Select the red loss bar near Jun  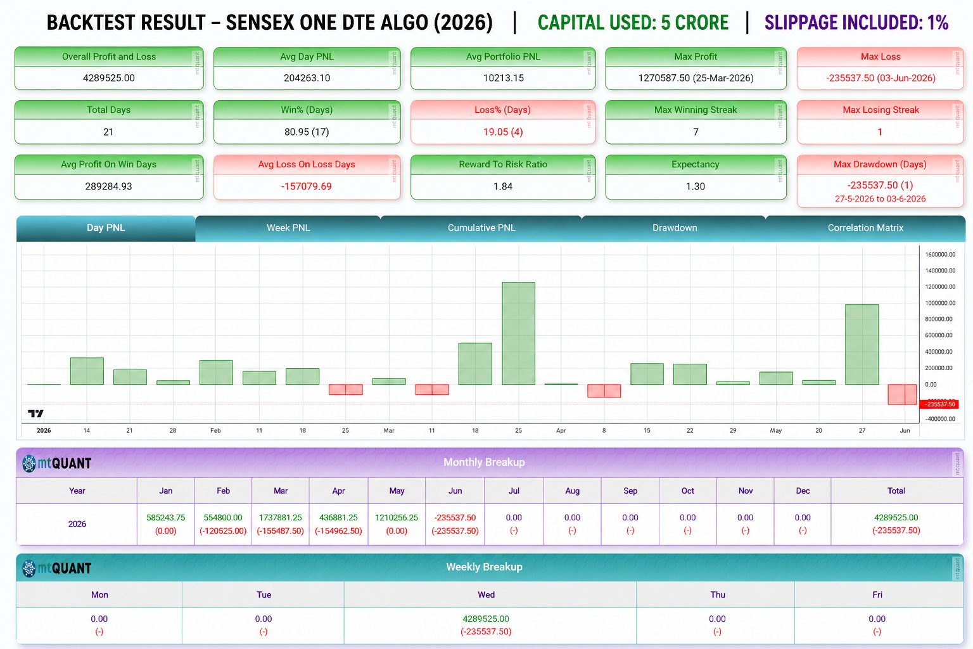(x=902, y=394)
